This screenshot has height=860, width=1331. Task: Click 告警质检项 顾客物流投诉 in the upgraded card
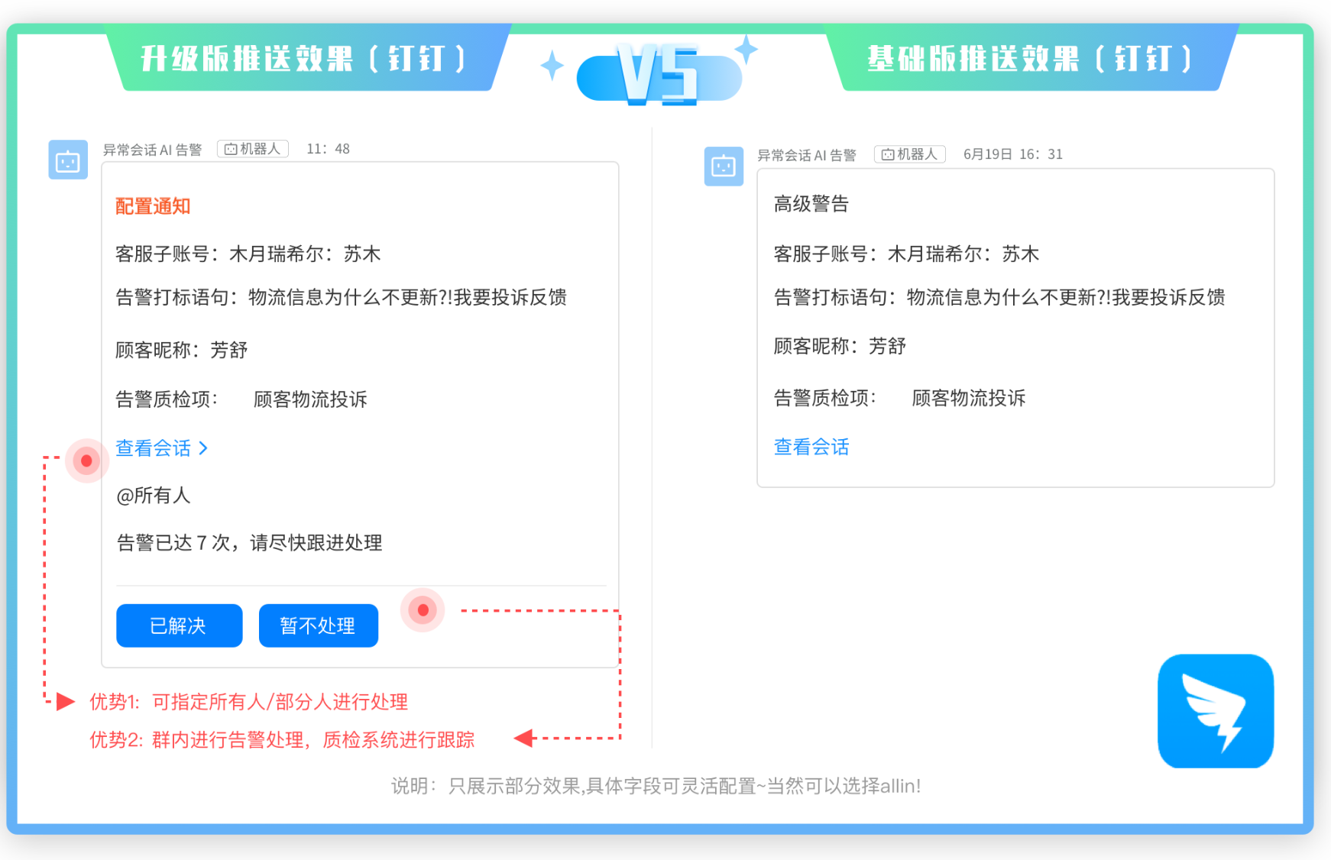pos(241,399)
